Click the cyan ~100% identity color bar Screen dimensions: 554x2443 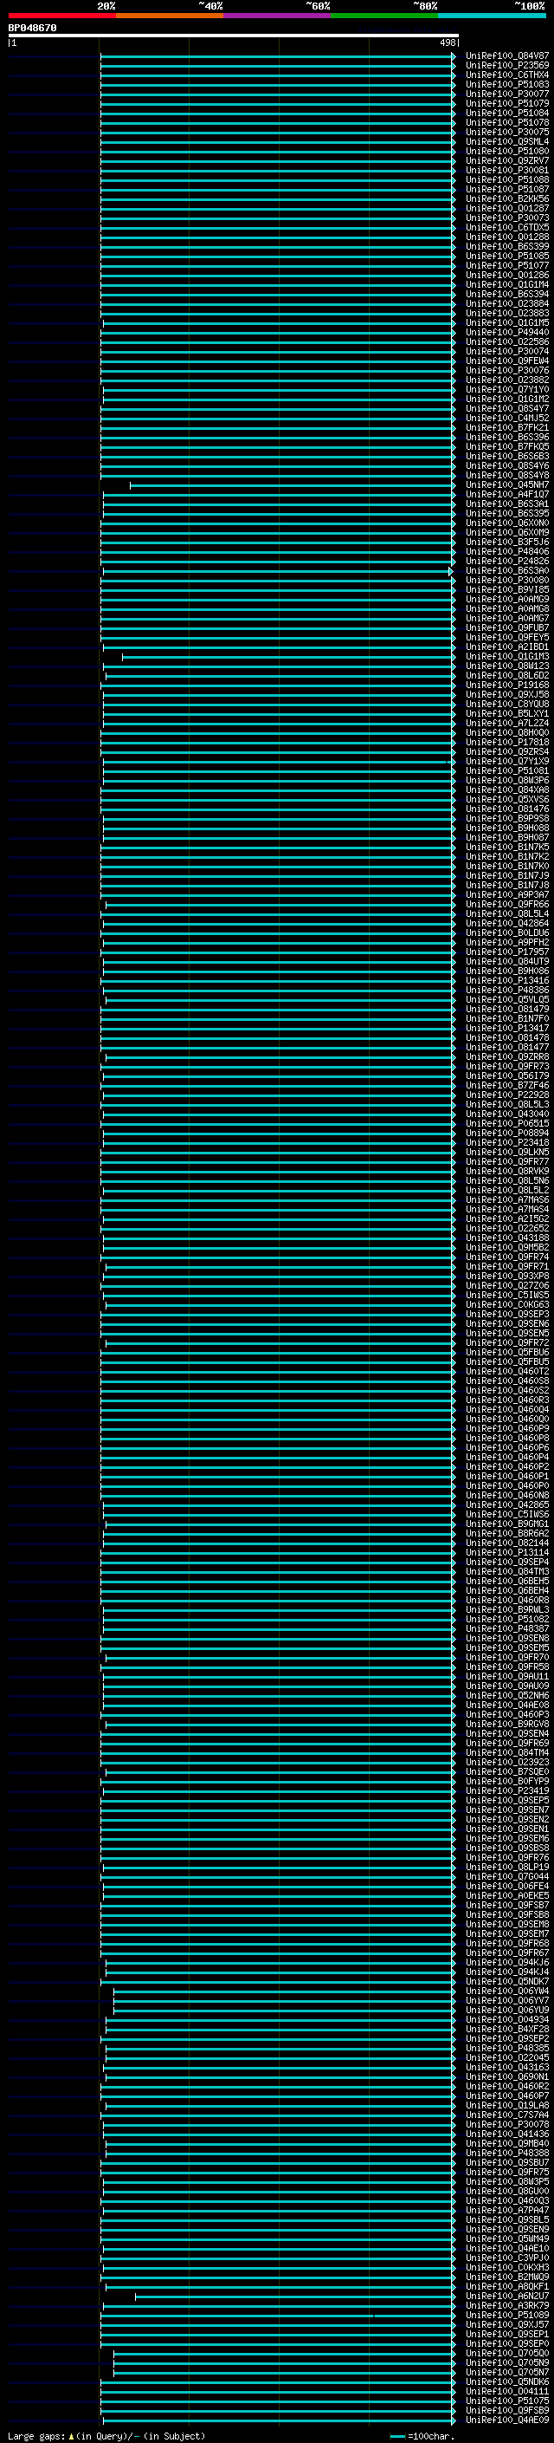click(492, 16)
